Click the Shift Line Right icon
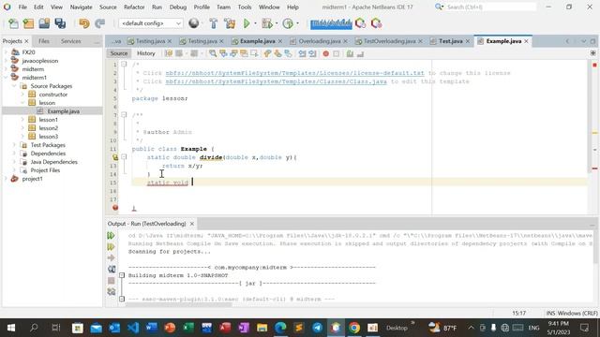 click(x=312, y=54)
